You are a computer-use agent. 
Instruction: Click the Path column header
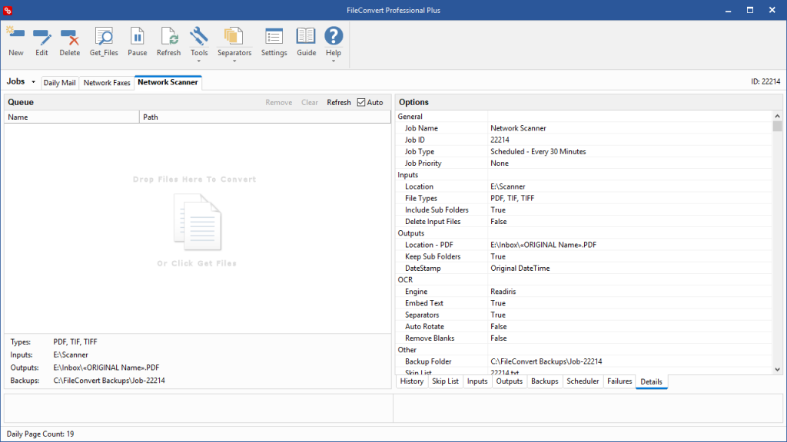click(265, 117)
